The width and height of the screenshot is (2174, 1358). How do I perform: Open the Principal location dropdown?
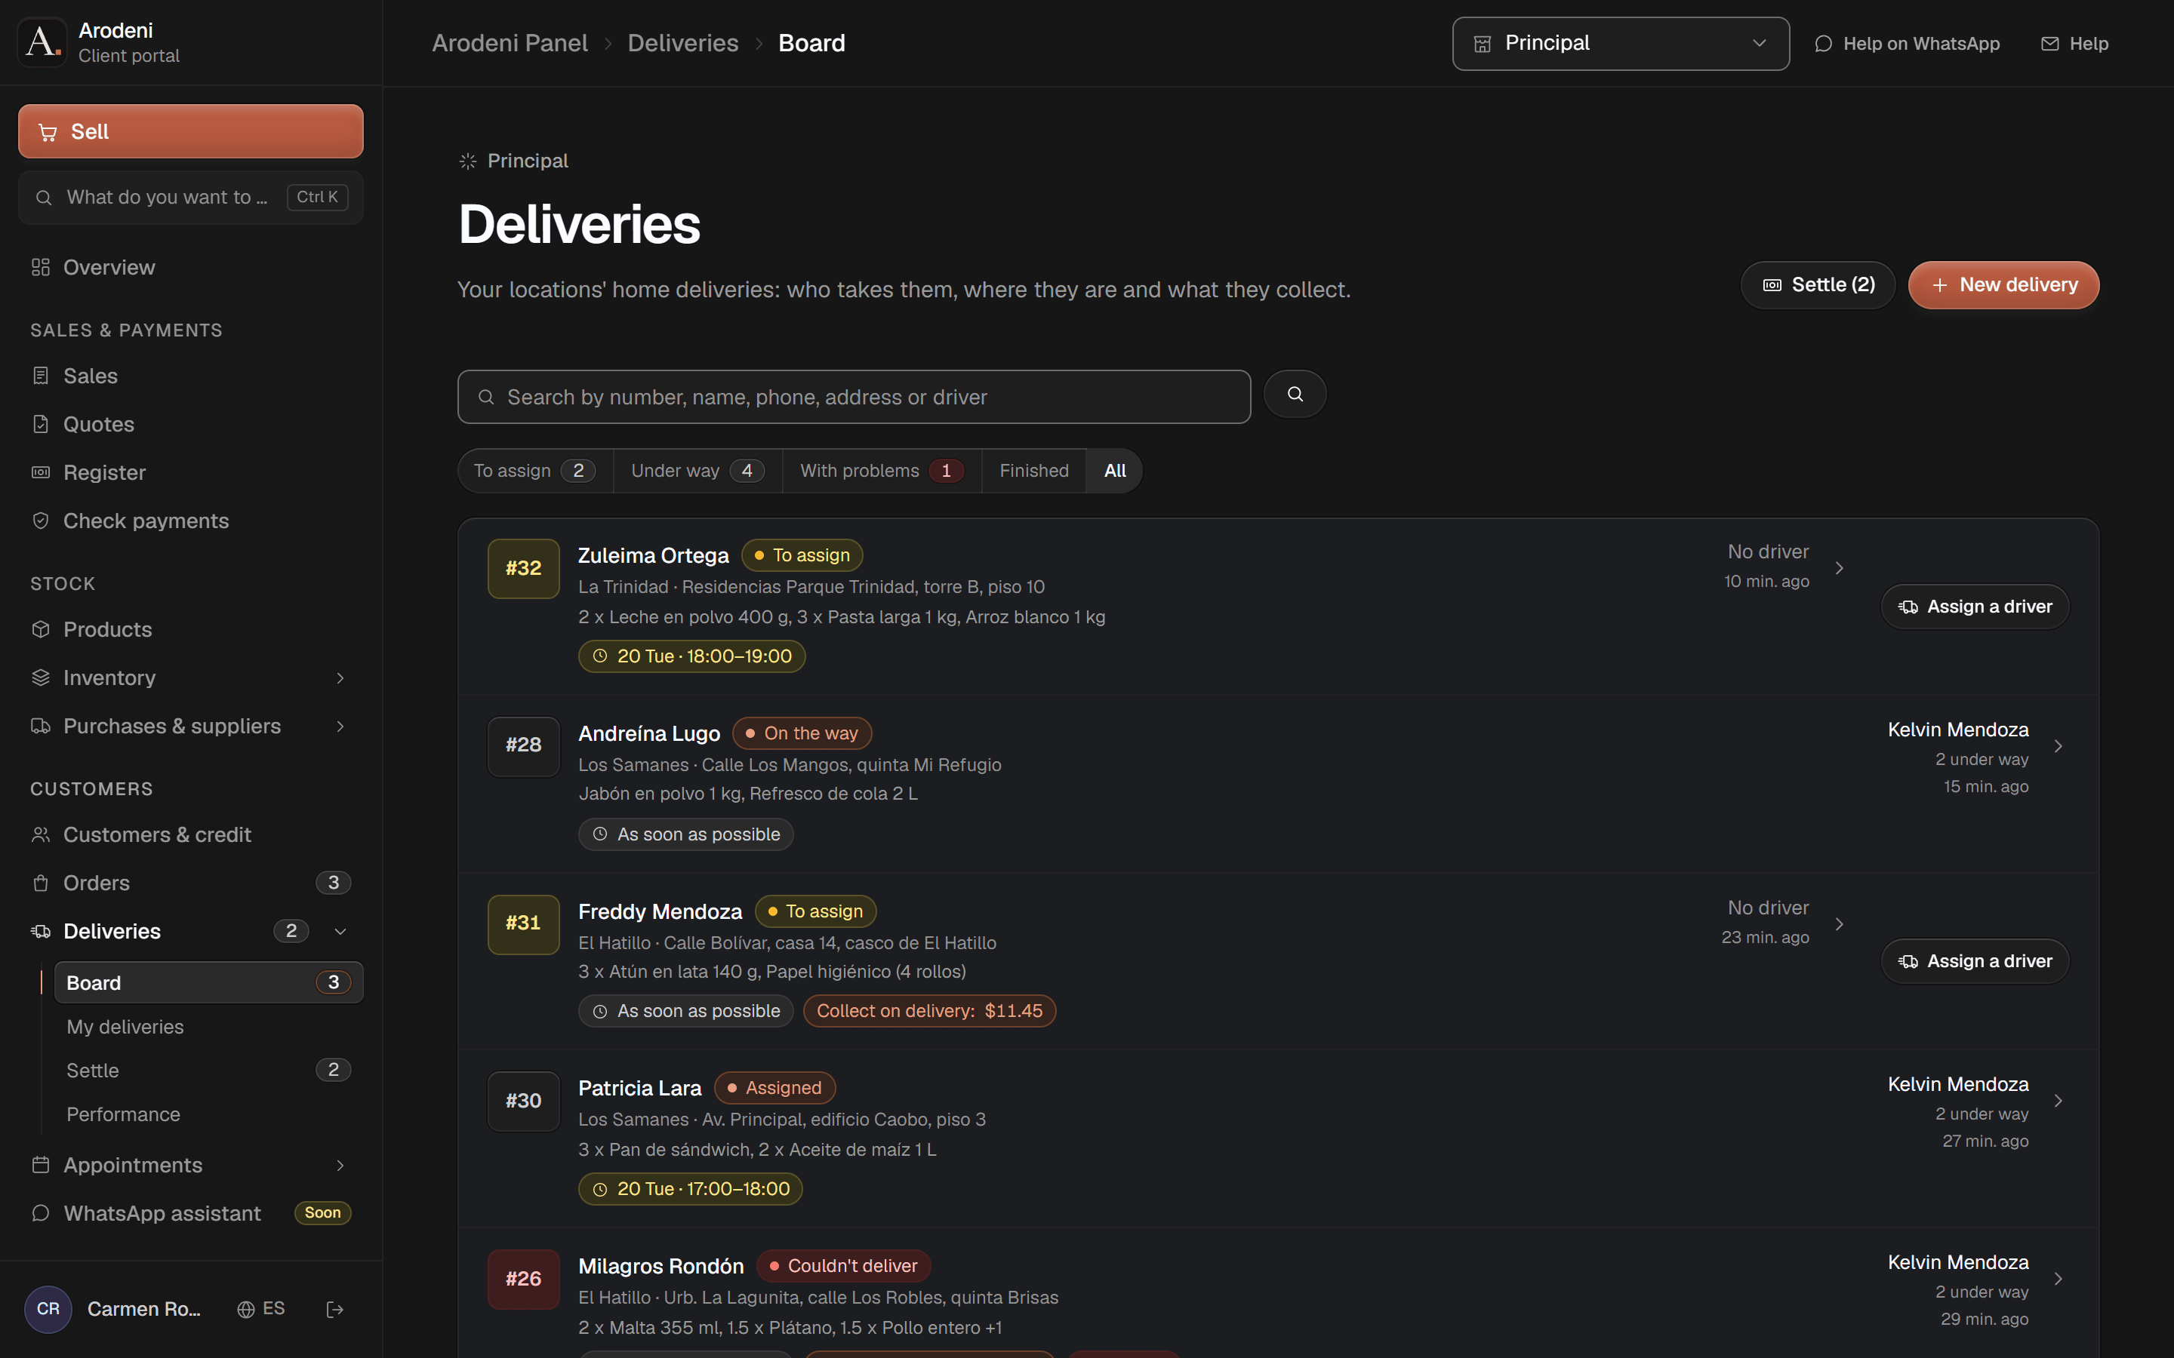tap(1621, 43)
